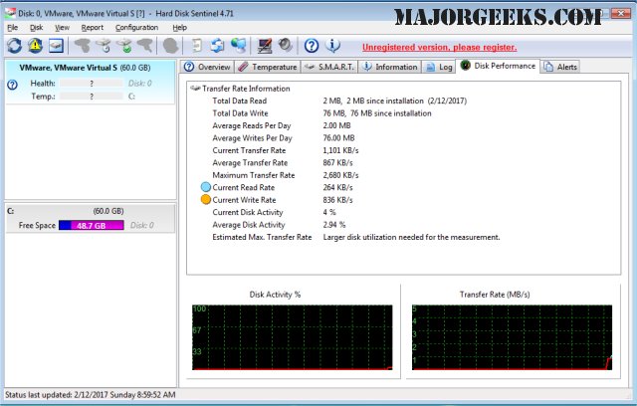Viewport: 637px width, 406px height.
Task: Click the Average Writes Per Day label
Action: click(x=252, y=138)
